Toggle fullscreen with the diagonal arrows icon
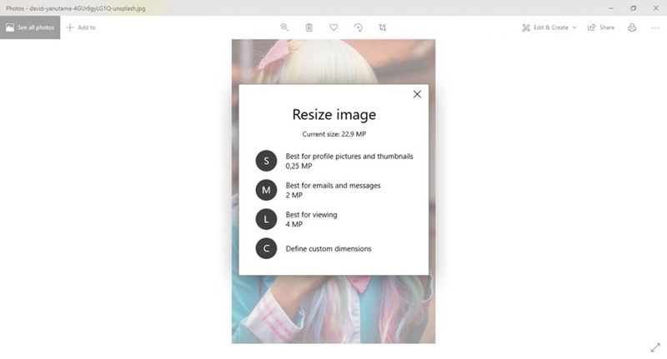This screenshot has width=667, height=359. coord(655,347)
